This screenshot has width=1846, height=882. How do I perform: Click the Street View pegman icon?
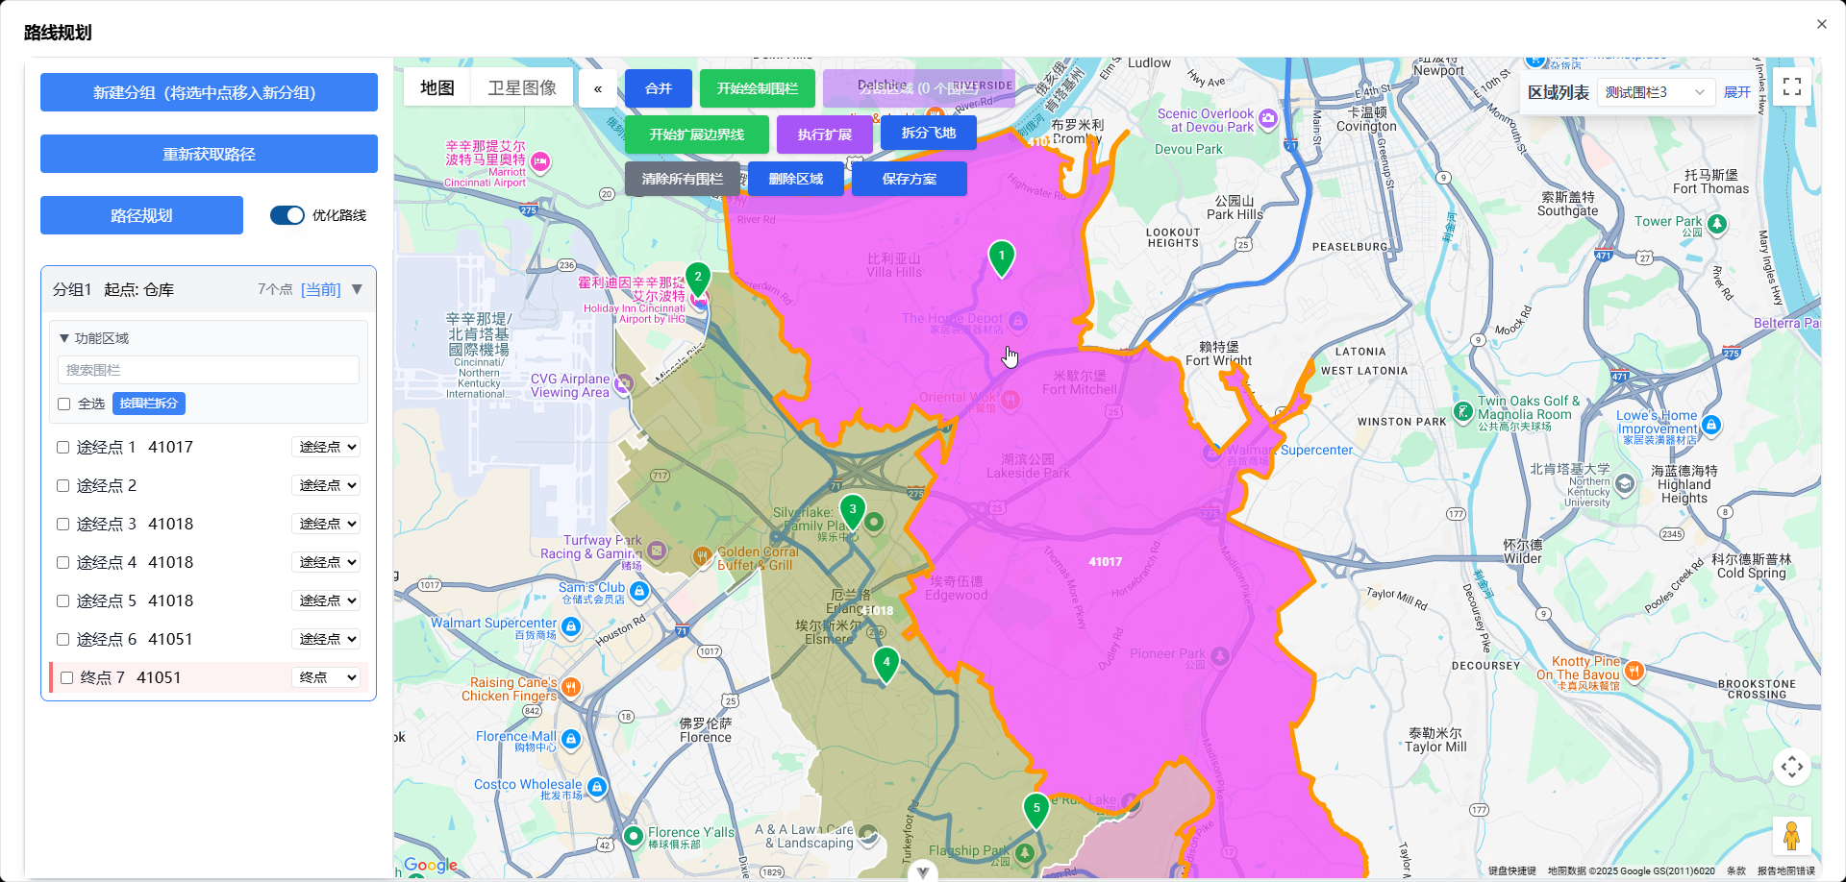(x=1791, y=836)
